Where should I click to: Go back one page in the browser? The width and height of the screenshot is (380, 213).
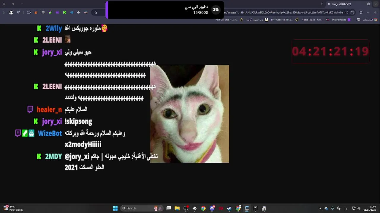click(x=375, y=12)
